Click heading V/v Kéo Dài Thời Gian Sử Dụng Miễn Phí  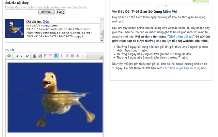coord(144,12)
